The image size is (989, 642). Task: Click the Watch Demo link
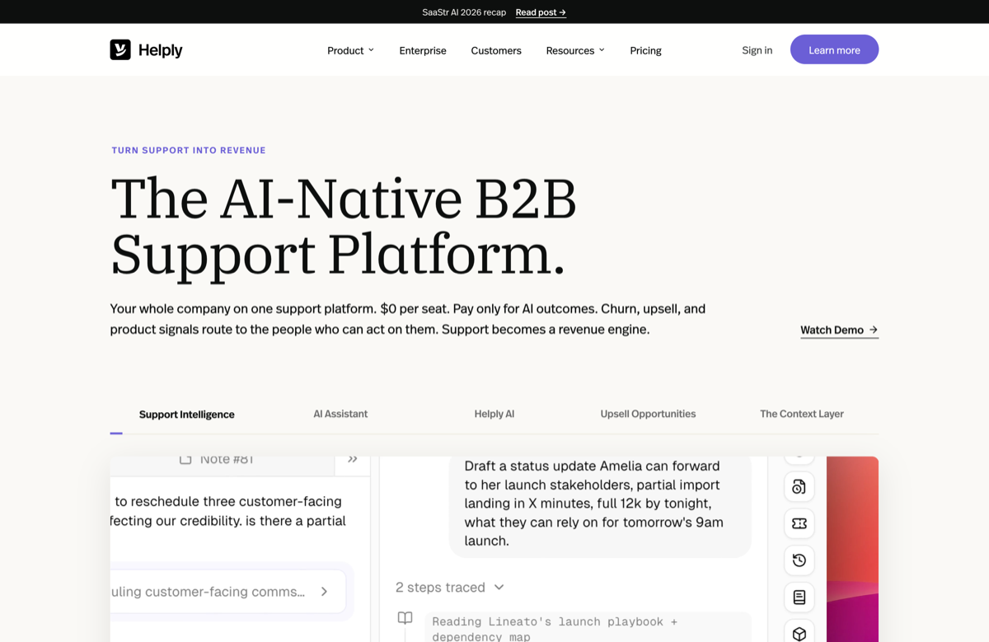(x=839, y=330)
